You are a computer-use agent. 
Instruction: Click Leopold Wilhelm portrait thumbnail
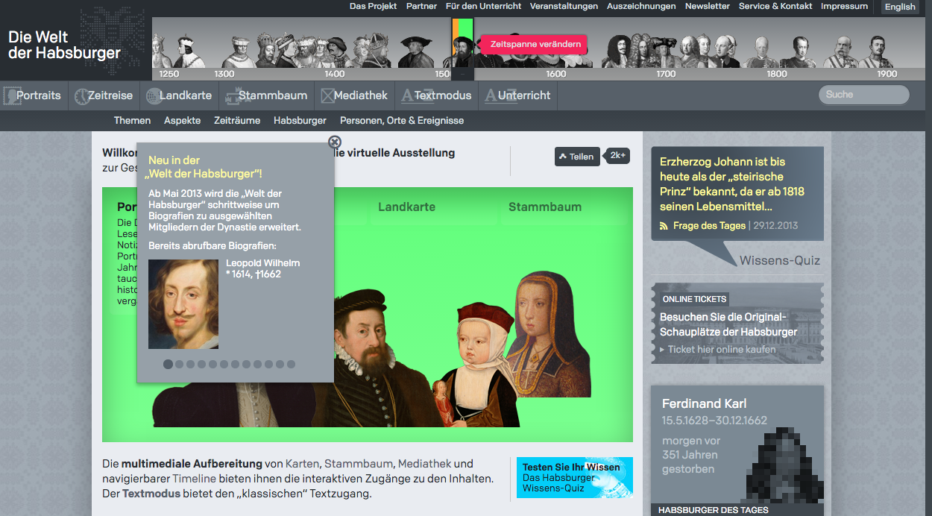pos(183,304)
